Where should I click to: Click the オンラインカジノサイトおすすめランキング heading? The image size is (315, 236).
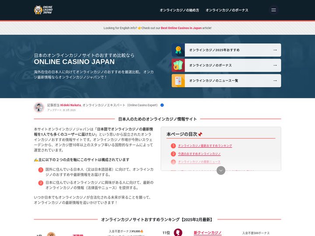157,219
